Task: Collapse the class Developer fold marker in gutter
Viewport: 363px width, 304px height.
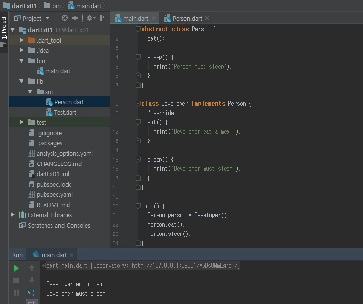Action: (138, 104)
